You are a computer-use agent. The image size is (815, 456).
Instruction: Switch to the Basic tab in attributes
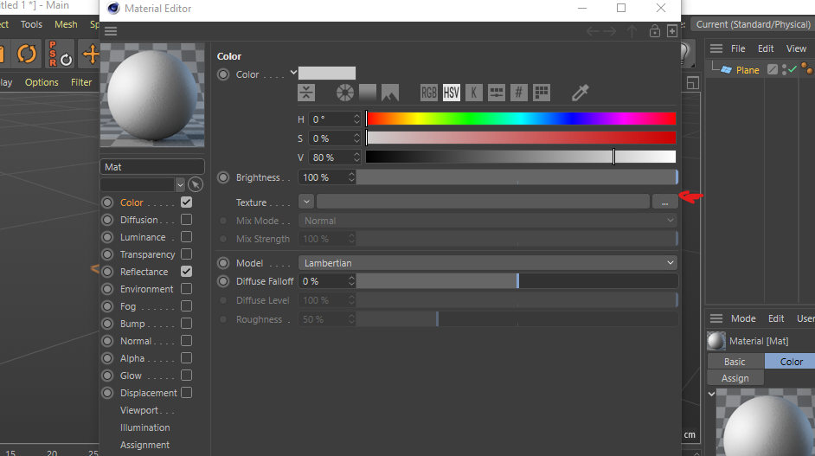click(x=735, y=362)
